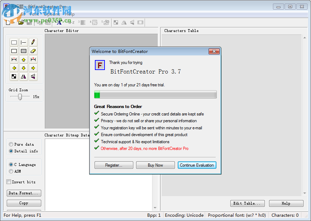Click the step 3 grid size toolbar icon

click(82, 22)
